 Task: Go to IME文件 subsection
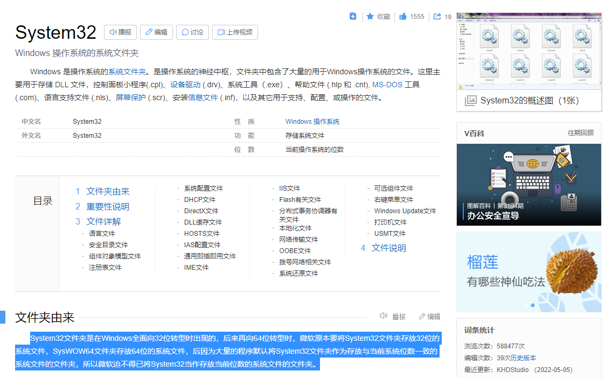196,267
